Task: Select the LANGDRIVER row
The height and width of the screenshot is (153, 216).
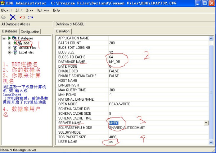Action: click(x=132, y=85)
